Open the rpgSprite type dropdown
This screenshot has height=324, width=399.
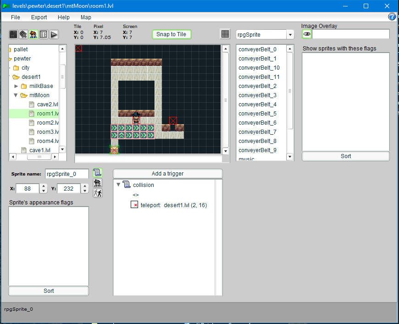290,35
